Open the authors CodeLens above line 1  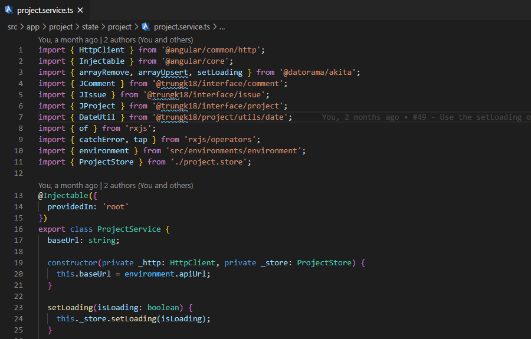coord(116,40)
